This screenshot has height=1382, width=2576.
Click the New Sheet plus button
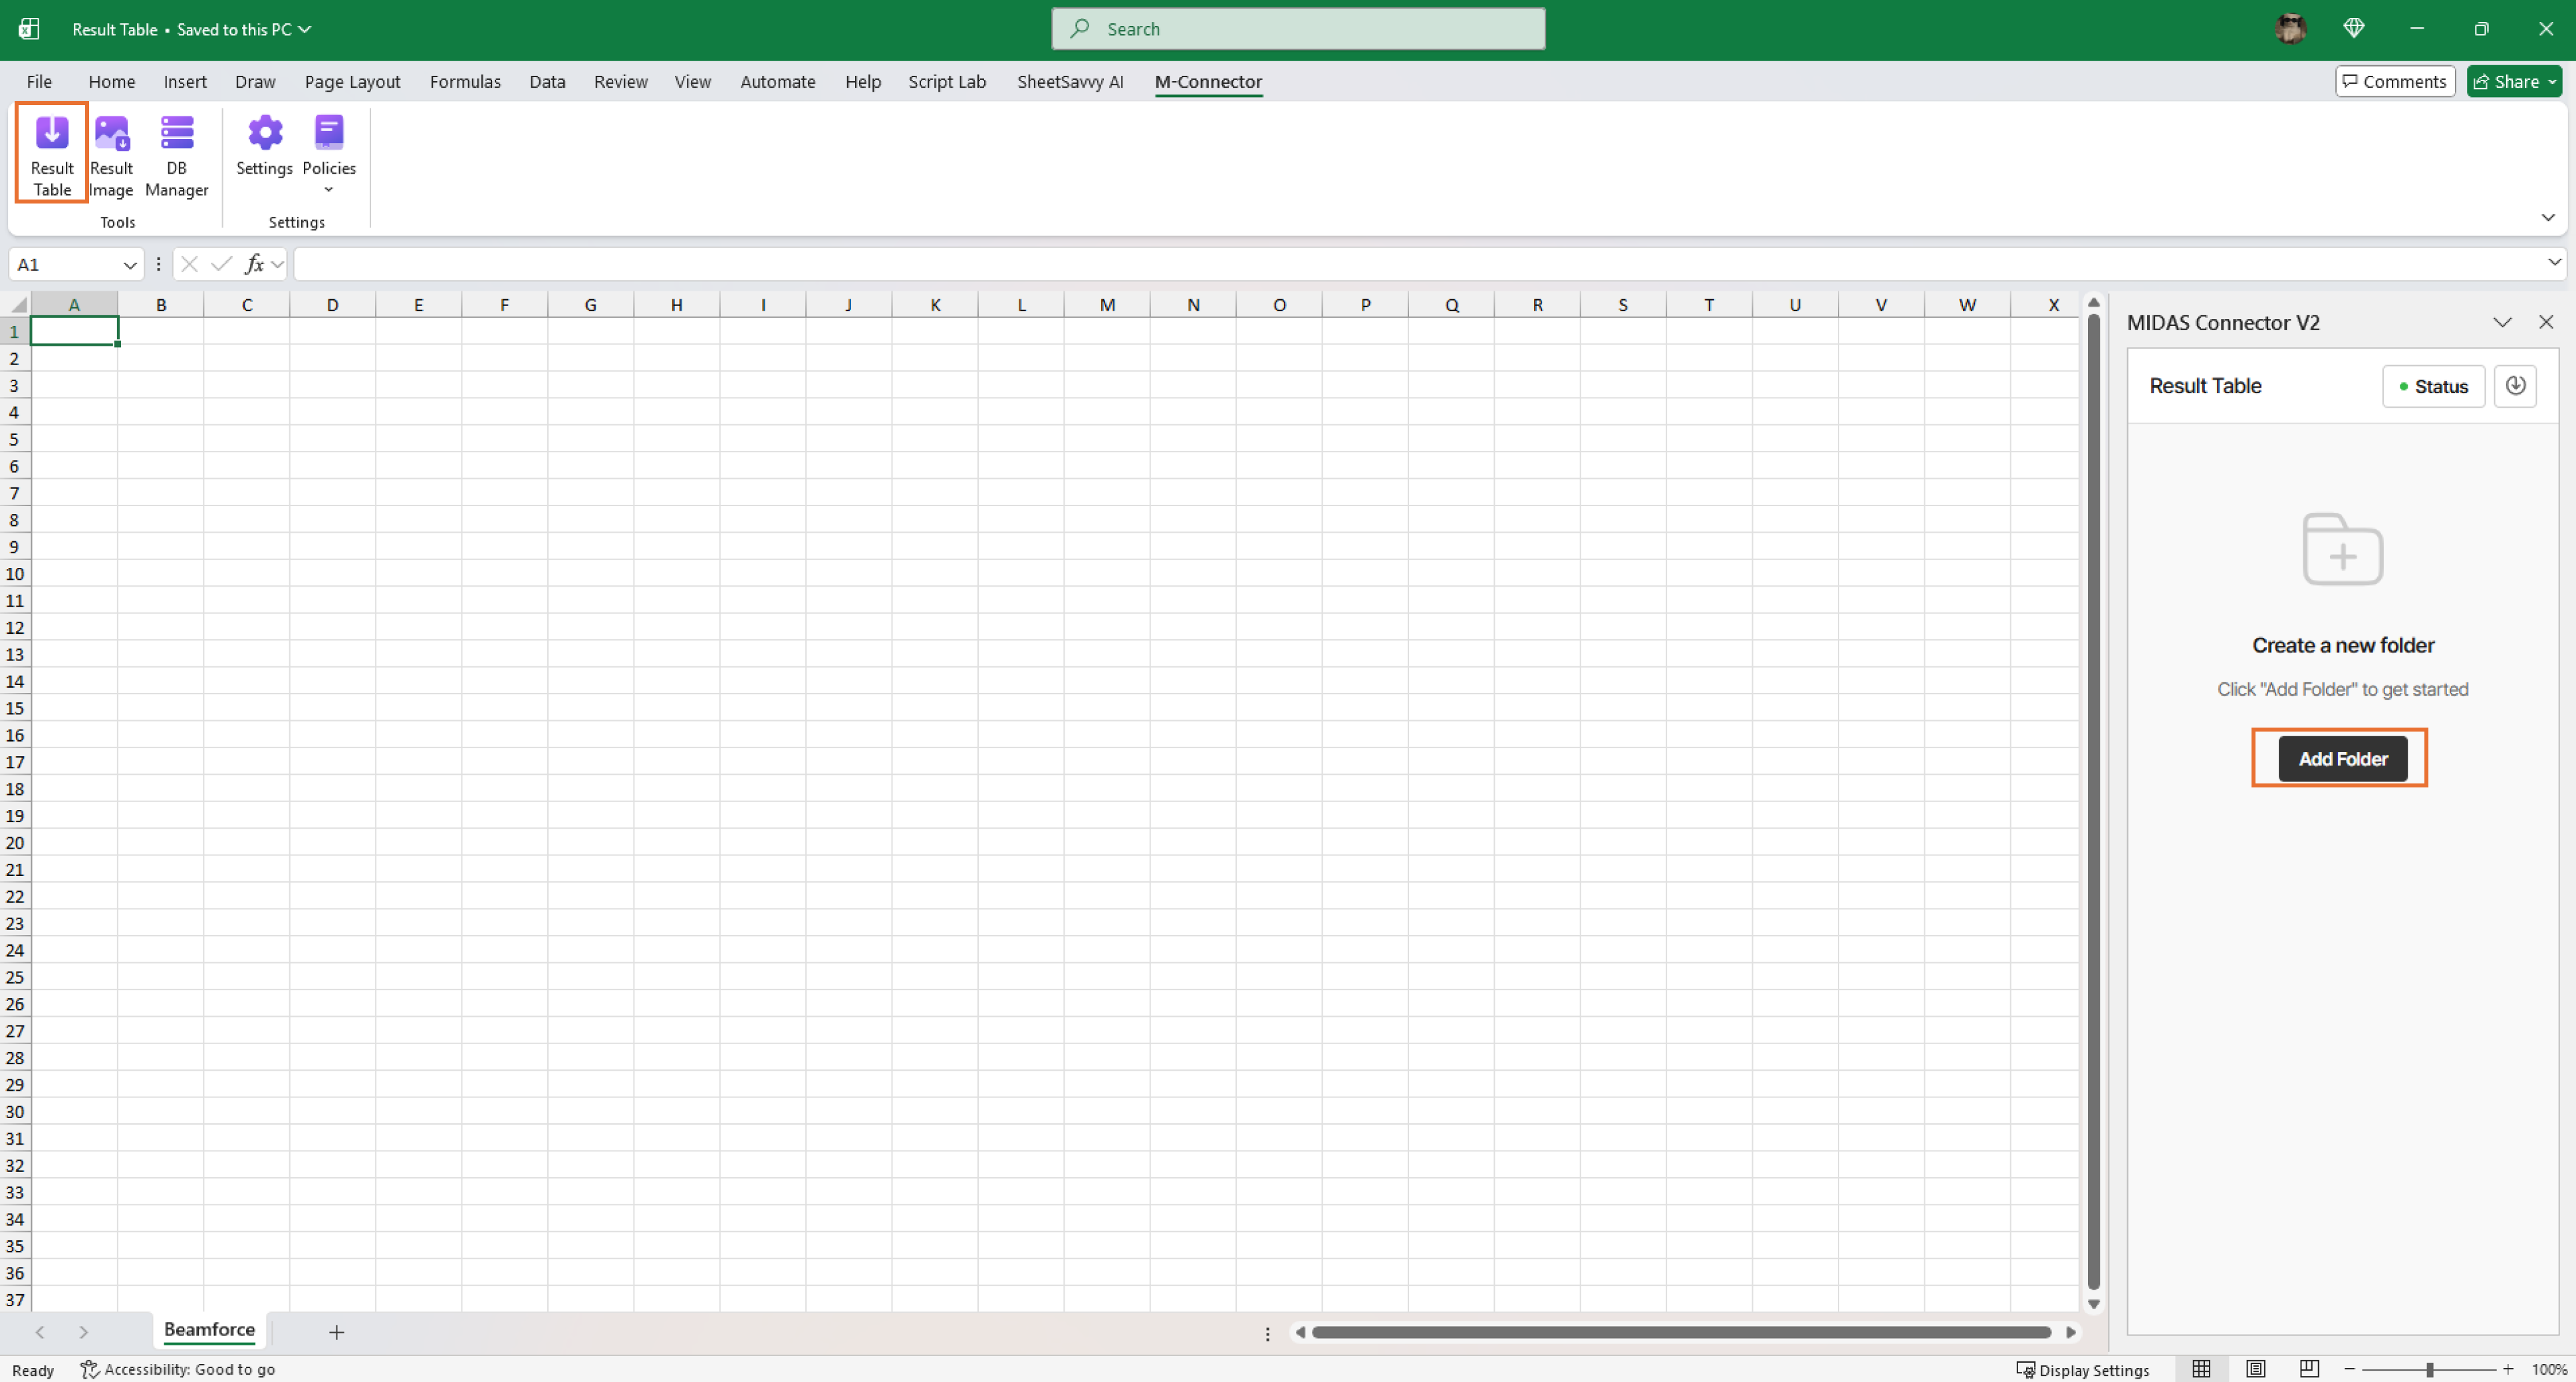(x=336, y=1332)
